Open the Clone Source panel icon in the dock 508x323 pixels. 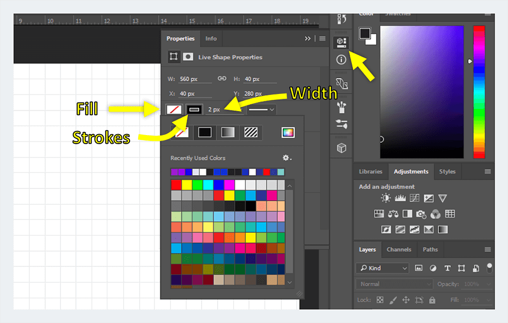tap(342, 84)
